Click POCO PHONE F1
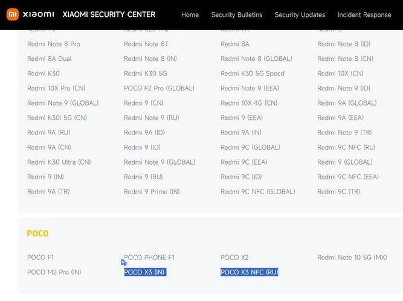 coord(149,258)
